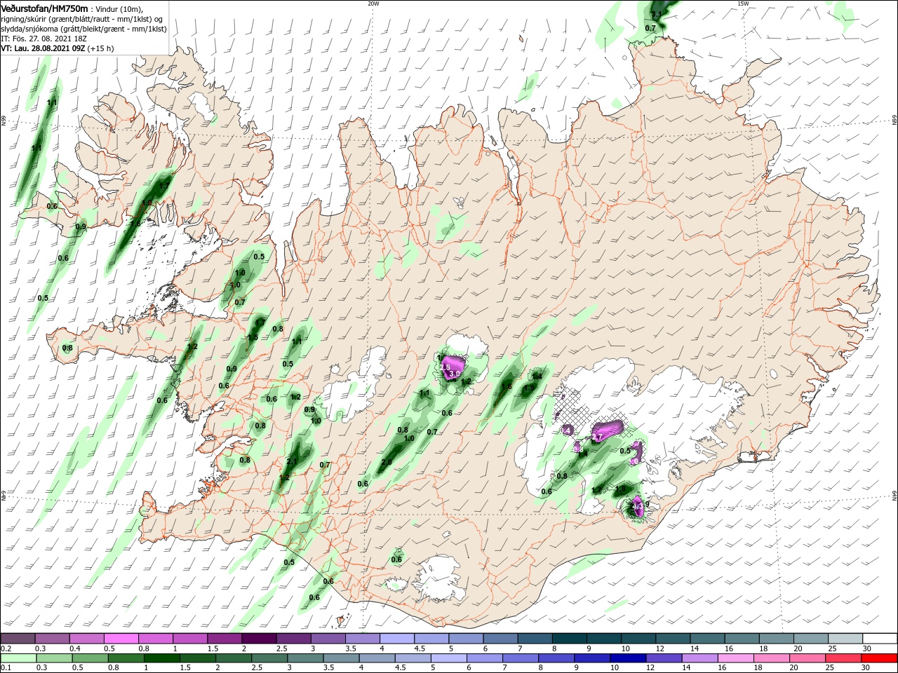Select the snow legend swatch for 1.5–2
This screenshot has width=898, height=673.
point(224,639)
